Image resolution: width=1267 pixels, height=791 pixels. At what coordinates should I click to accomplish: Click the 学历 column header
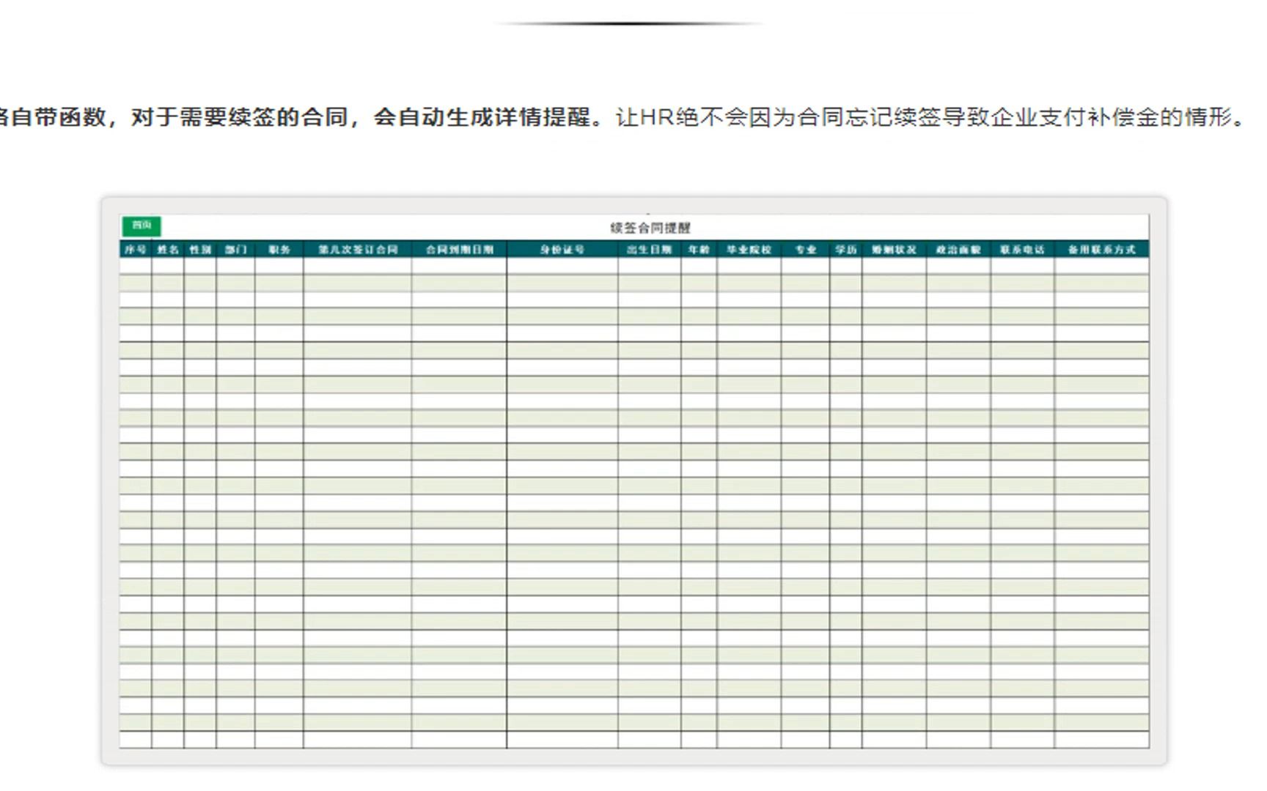(845, 249)
